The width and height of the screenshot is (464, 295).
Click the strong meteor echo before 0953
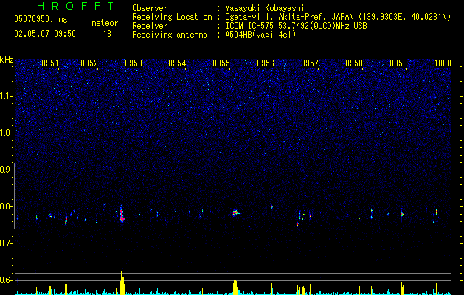tap(122, 215)
